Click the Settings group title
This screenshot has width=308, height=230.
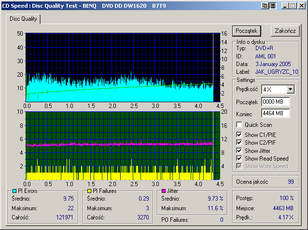(x=246, y=80)
